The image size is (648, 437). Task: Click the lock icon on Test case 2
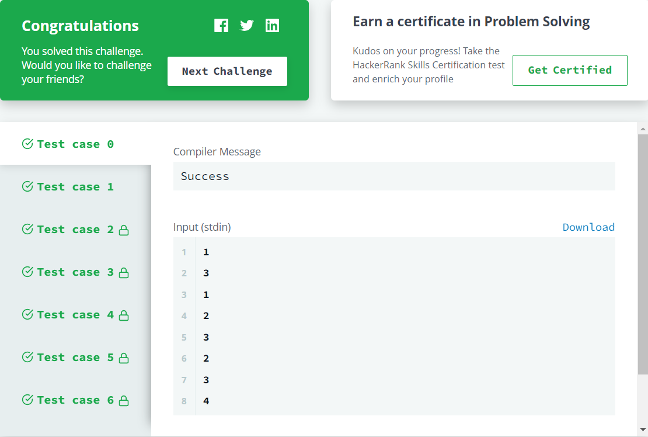tap(124, 230)
